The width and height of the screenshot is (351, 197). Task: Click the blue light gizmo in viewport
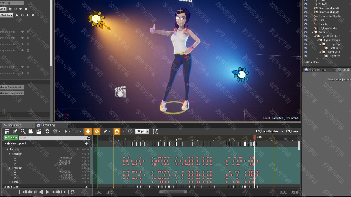[241, 74]
